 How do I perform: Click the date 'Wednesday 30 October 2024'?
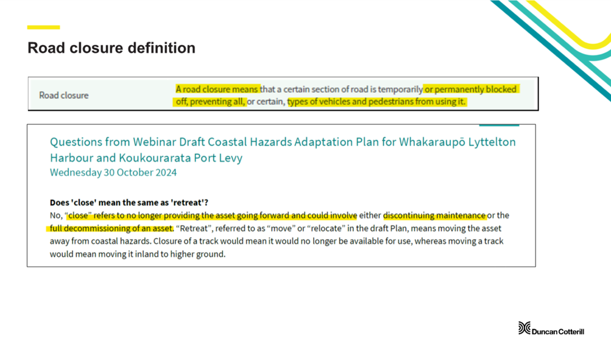[x=113, y=172]
